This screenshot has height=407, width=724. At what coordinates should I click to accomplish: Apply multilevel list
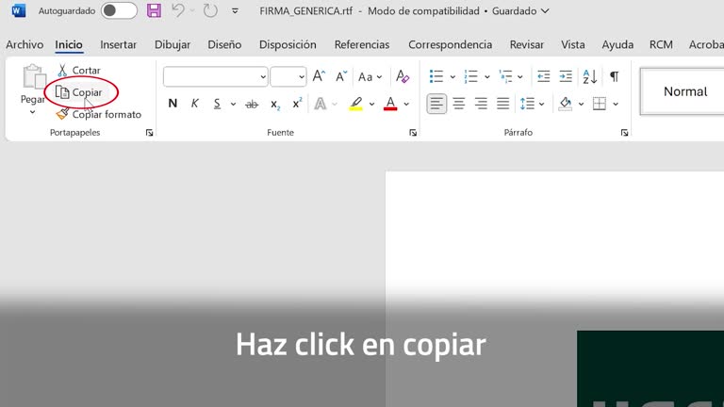click(505, 76)
